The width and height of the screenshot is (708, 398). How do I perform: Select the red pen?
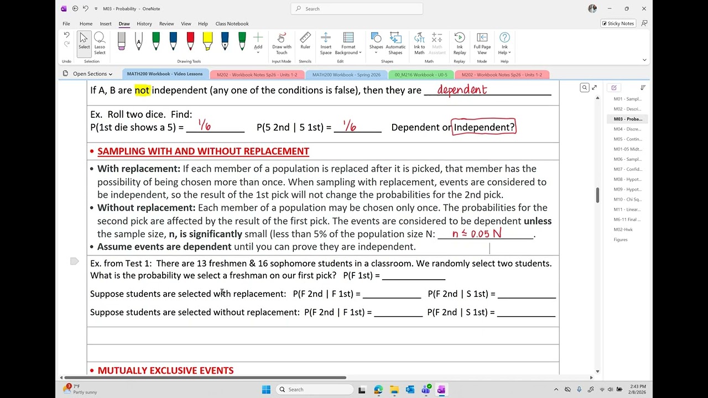pos(190,41)
